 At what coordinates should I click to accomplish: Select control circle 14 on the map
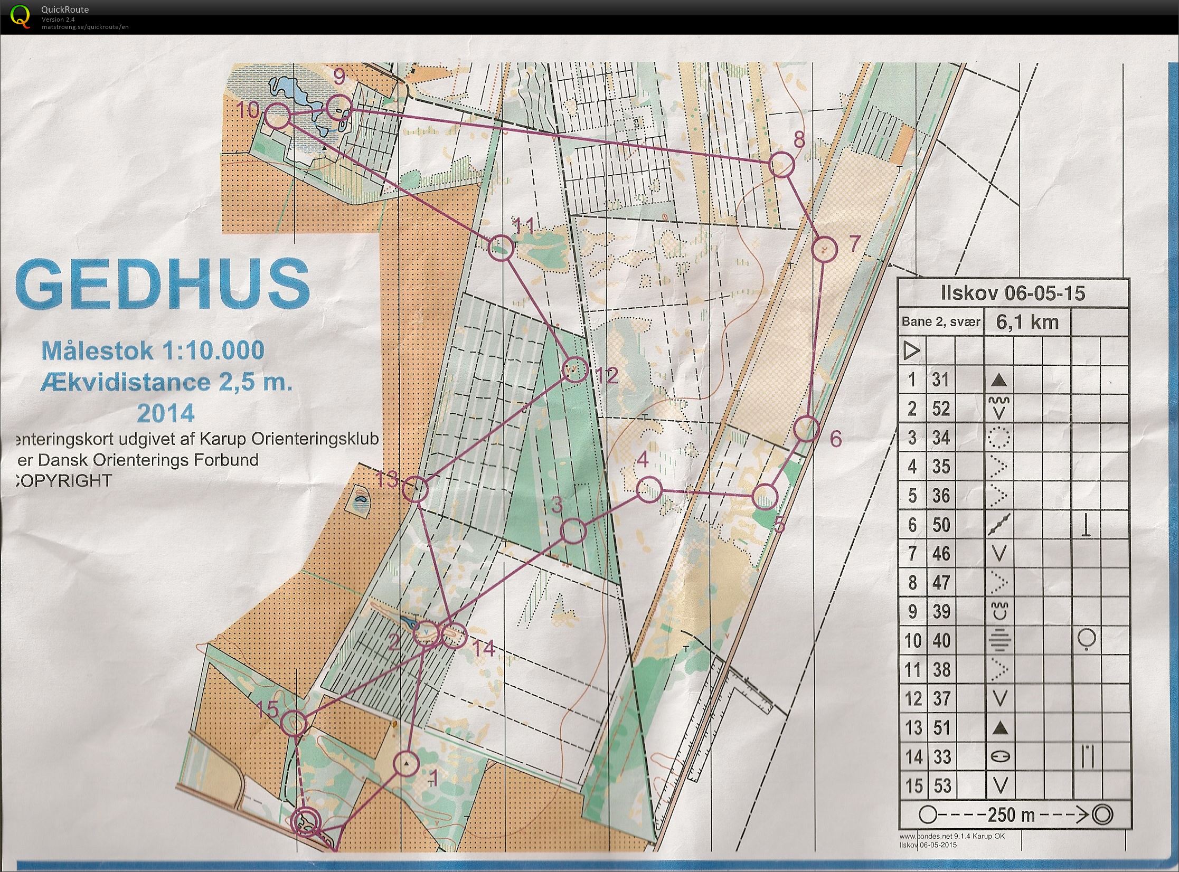coord(454,636)
